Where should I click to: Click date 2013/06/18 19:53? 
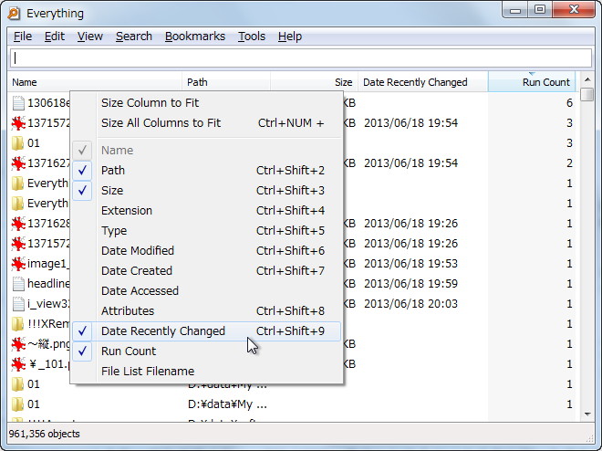click(410, 264)
